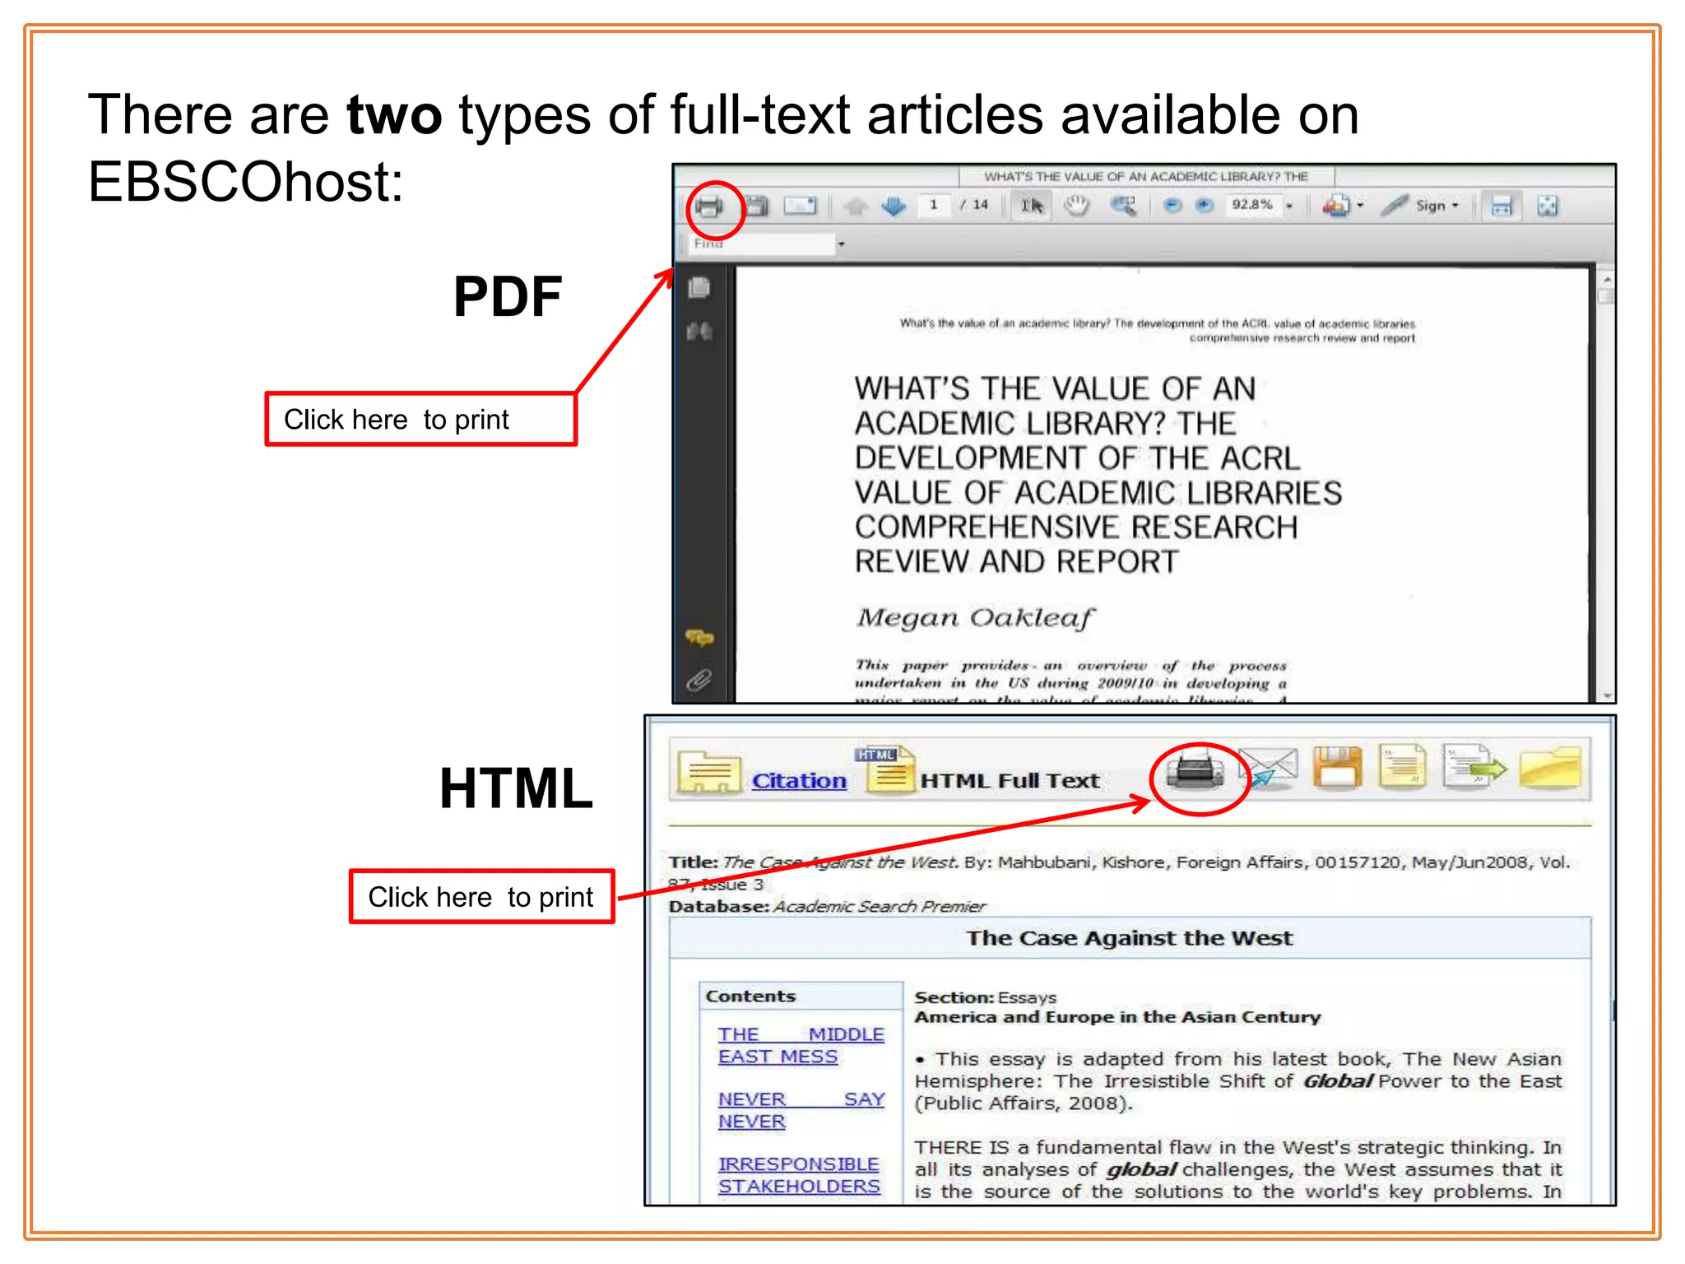Click the Cite document icon
This screenshot has height=1264, width=1685.
pos(1402,767)
